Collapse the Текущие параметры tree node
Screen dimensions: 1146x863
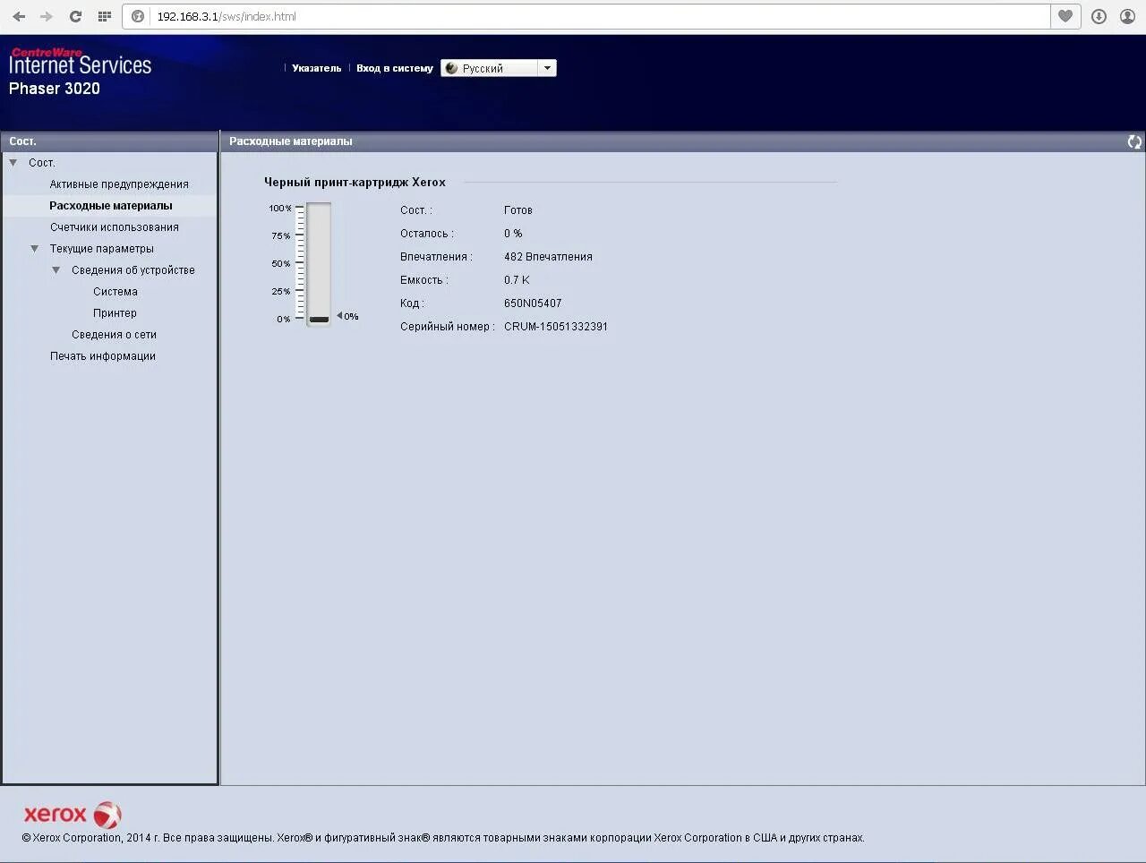point(35,249)
